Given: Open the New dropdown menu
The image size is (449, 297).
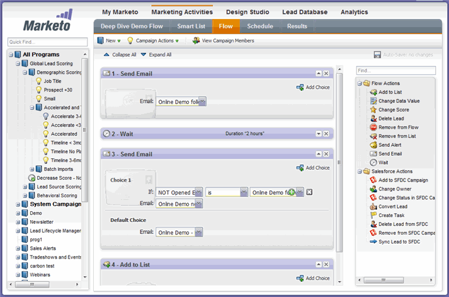Looking at the screenshot, I should coord(110,40).
